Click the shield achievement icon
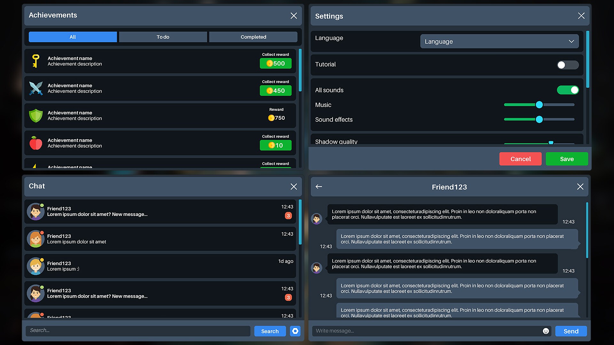The image size is (614, 345). tap(36, 116)
